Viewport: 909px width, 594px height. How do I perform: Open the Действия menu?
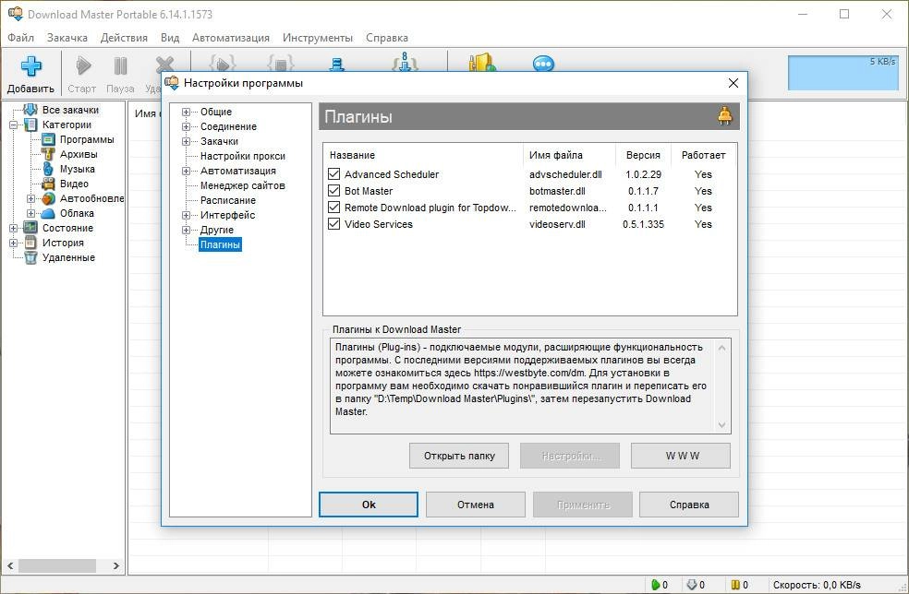pos(124,38)
